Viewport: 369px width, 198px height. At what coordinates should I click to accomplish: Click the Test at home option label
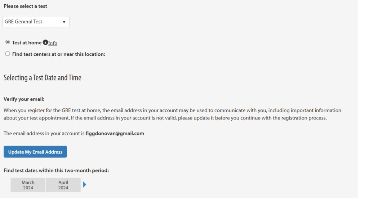coord(27,42)
